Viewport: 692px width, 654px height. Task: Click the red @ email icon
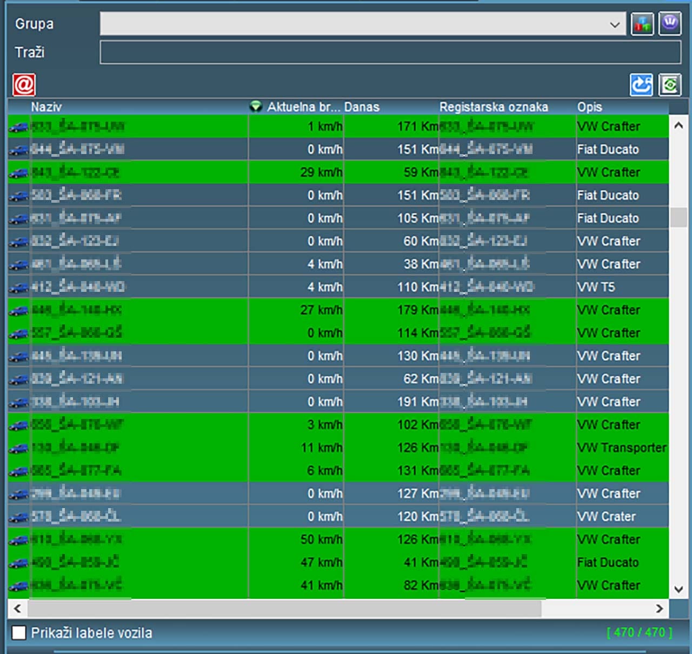[x=24, y=85]
